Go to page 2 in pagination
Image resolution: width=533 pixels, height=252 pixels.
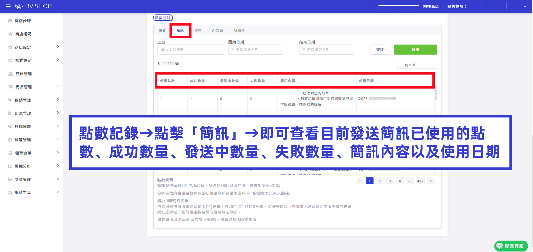coord(380,181)
